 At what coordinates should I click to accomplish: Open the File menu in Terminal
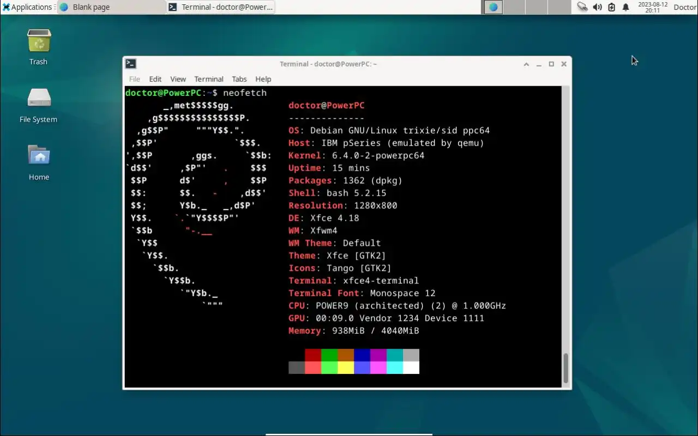click(x=135, y=79)
